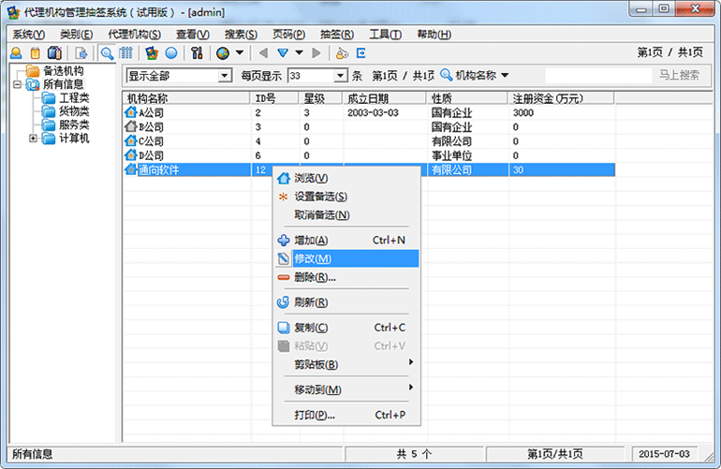Collapse the 所有信息 tree node
Screen dimensions: 721x469
(x=18, y=84)
